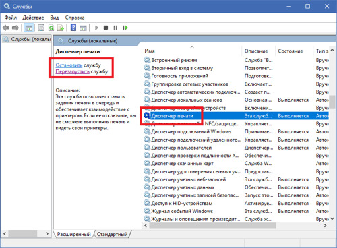Go forward using the toolbar forward arrow
The width and height of the screenshot is (337, 248).
point(16,28)
